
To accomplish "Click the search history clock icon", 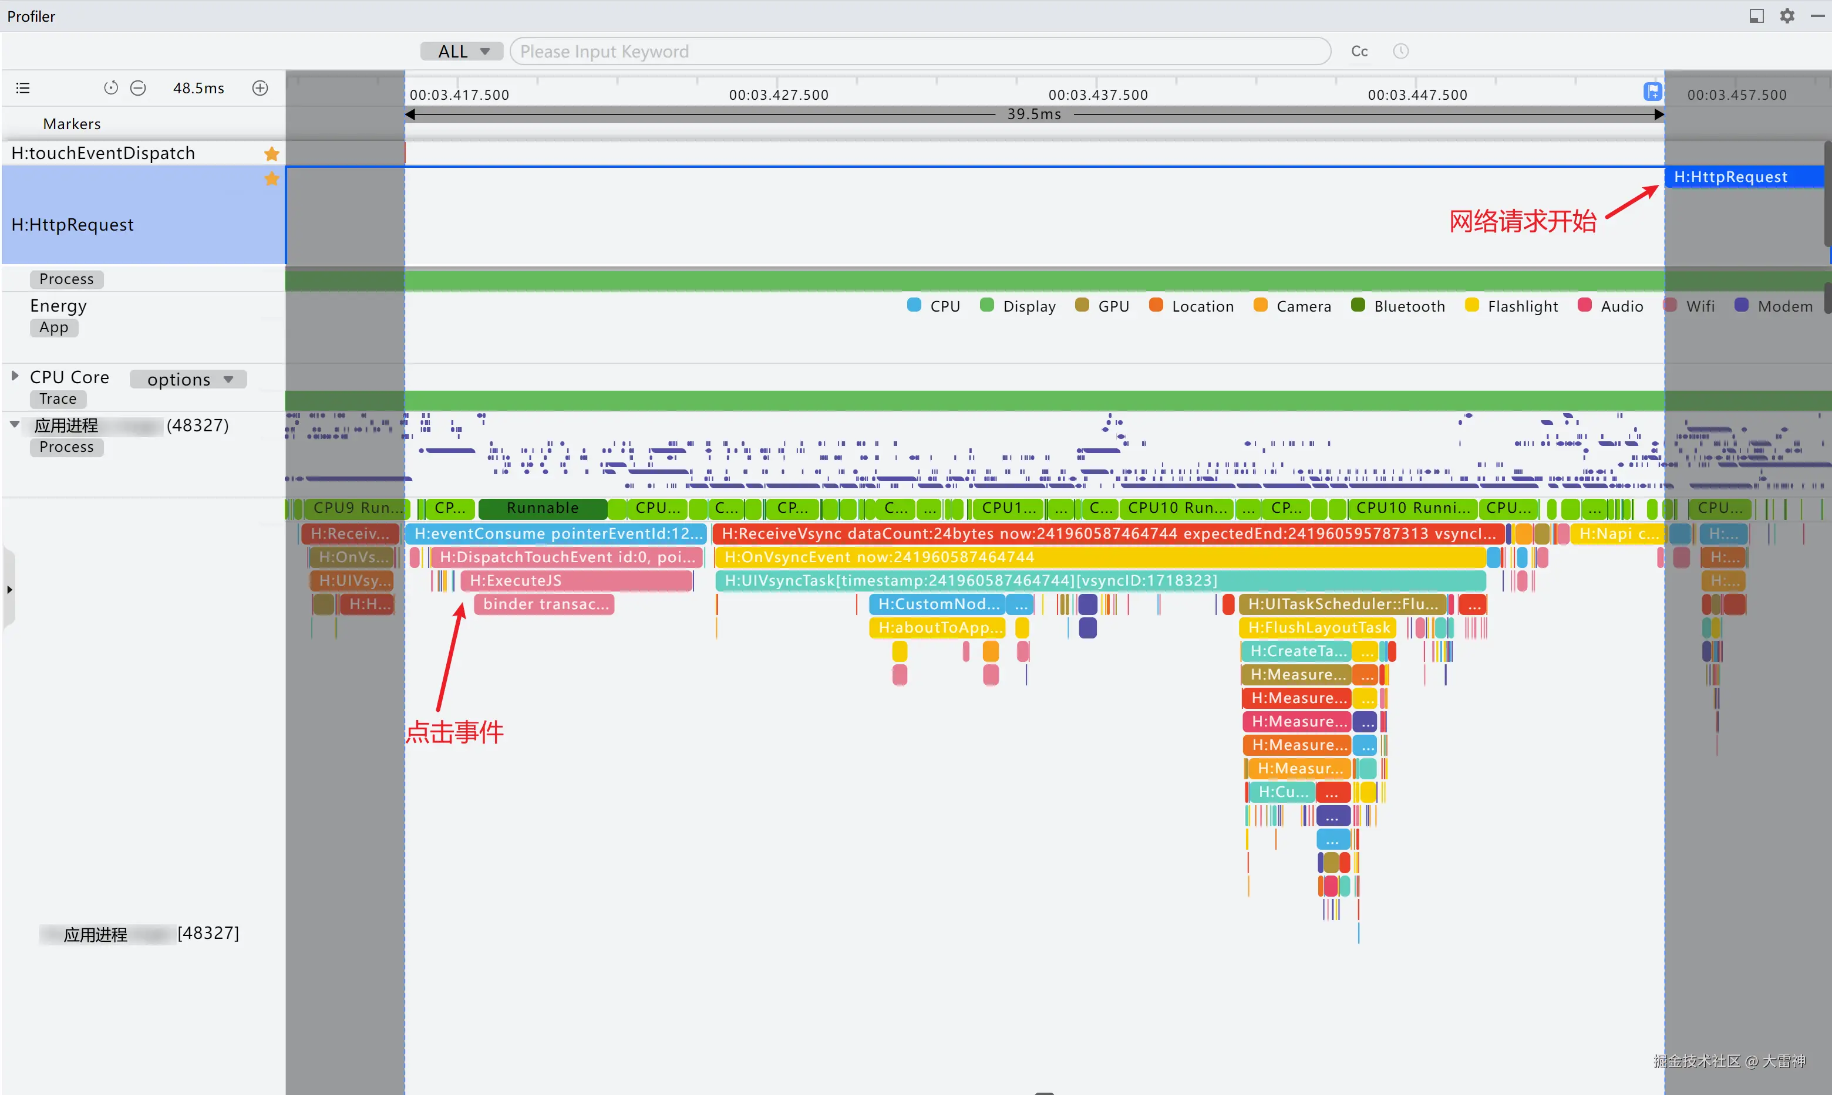I will point(1400,51).
